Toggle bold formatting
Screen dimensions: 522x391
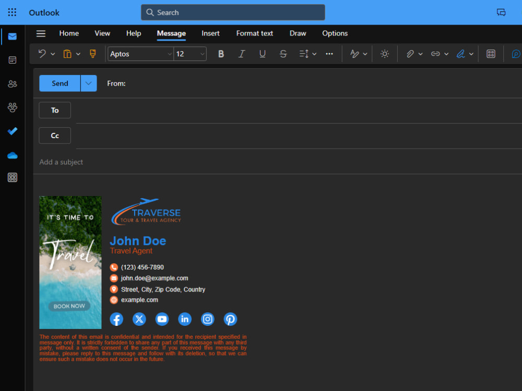point(221,54)
